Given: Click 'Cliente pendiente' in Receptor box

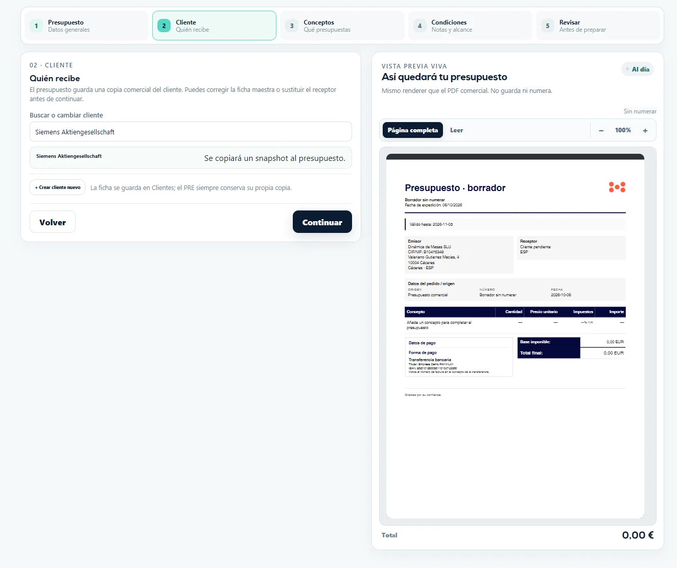Looking at the screenshot, I should pyautogui.click(x=535, y=247).
